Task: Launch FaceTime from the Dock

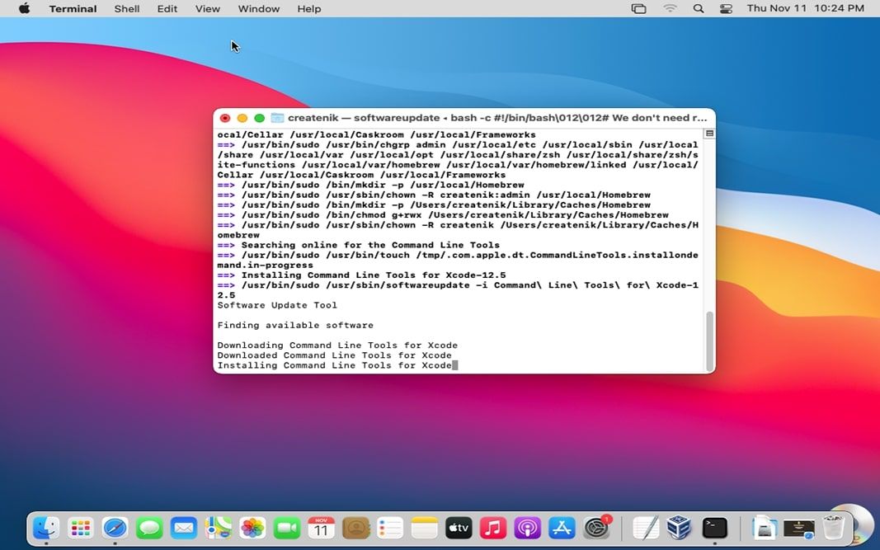Action: pyautogui.click(x=287, y=526)
